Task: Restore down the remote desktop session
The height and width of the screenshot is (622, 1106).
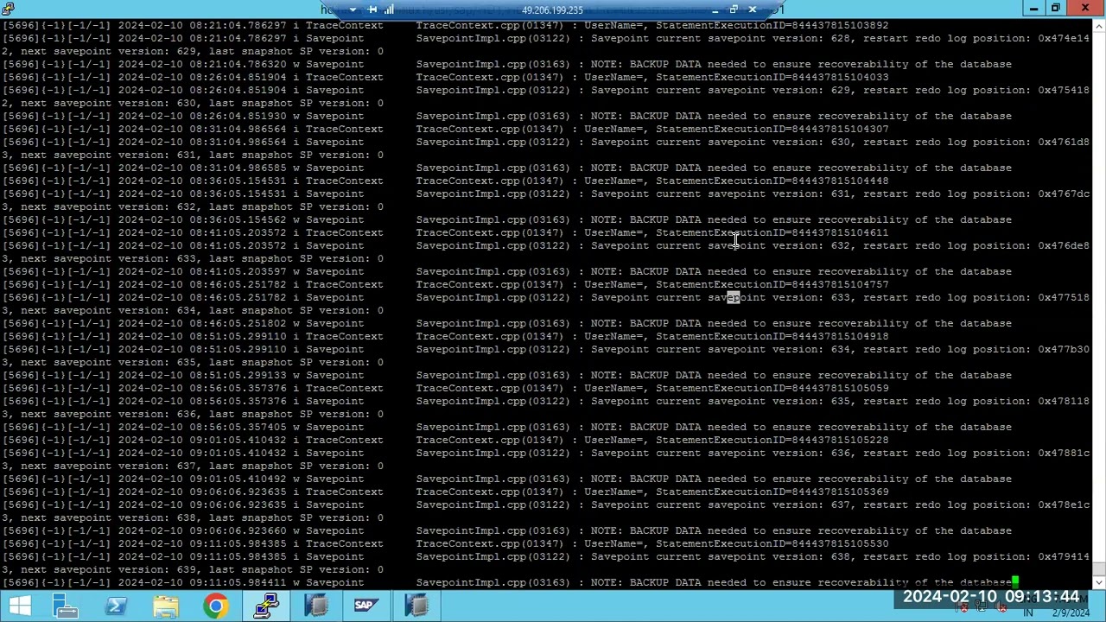Action: pos(734,10)
